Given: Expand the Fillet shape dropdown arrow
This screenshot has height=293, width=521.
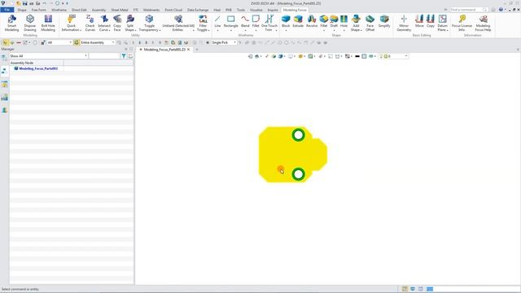Looking at the screenshot, I should tap(324, 30).
